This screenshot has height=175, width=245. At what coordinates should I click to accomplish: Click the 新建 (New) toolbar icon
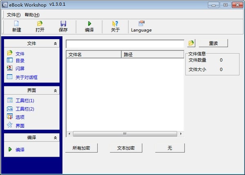click(x=16, y=24)
